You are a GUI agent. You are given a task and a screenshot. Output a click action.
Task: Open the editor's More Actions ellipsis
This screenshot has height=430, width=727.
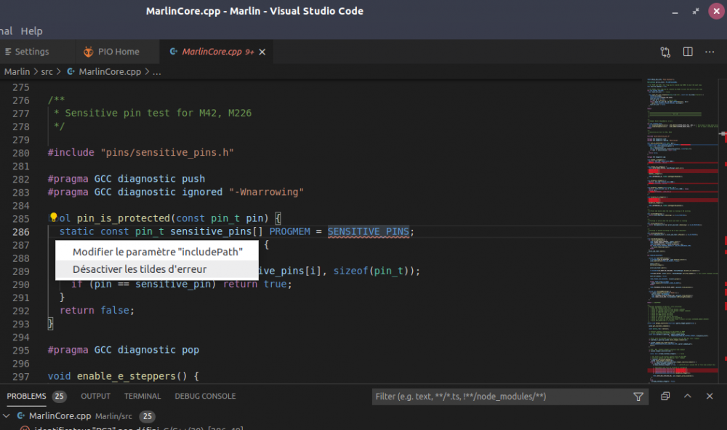(710, 52)
